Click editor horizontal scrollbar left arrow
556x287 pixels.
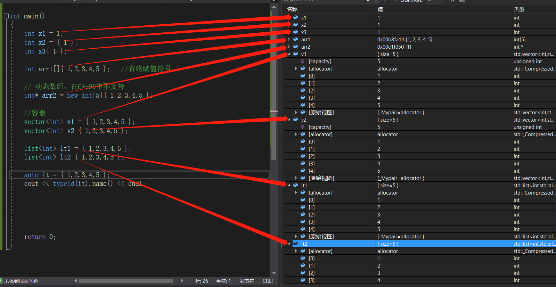75,281
